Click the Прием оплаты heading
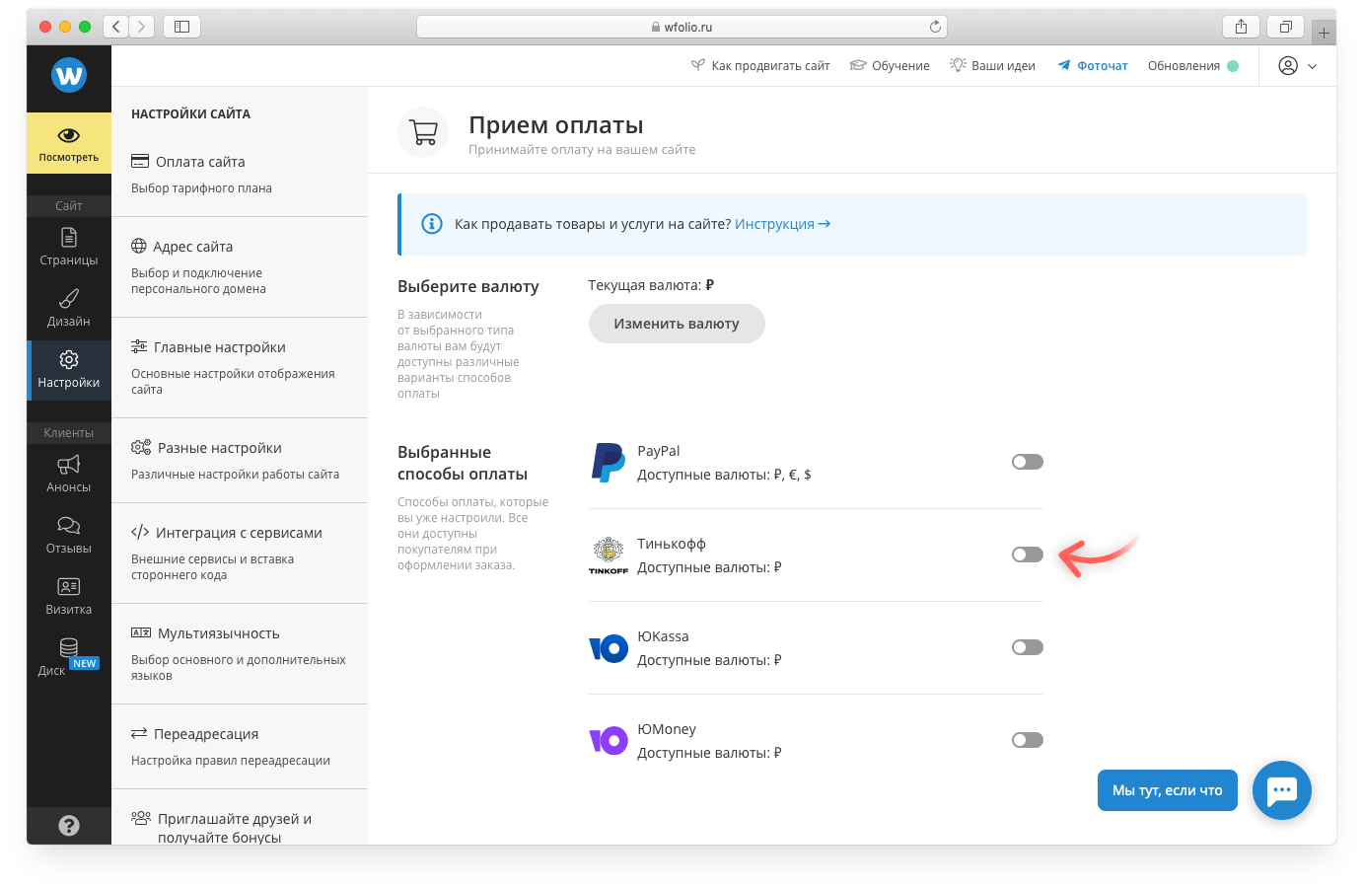Image resolution: width=1363 pixels, height=888 pixels. click(556, 125)
